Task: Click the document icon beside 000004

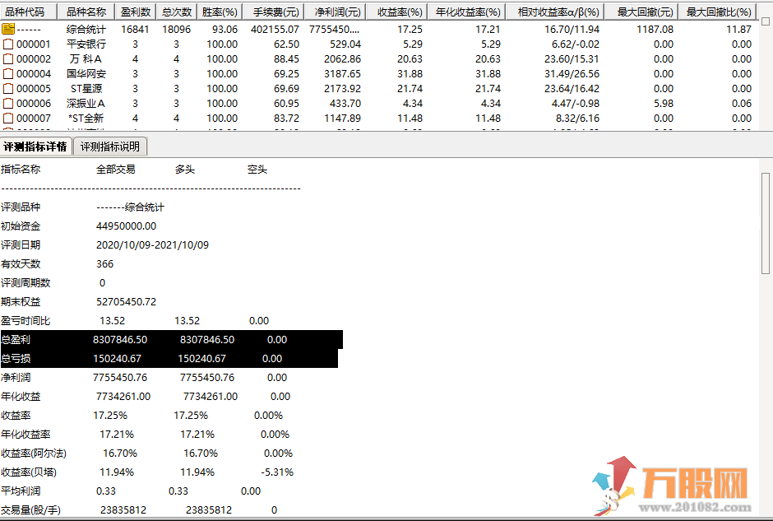Action: coord(8,74)
